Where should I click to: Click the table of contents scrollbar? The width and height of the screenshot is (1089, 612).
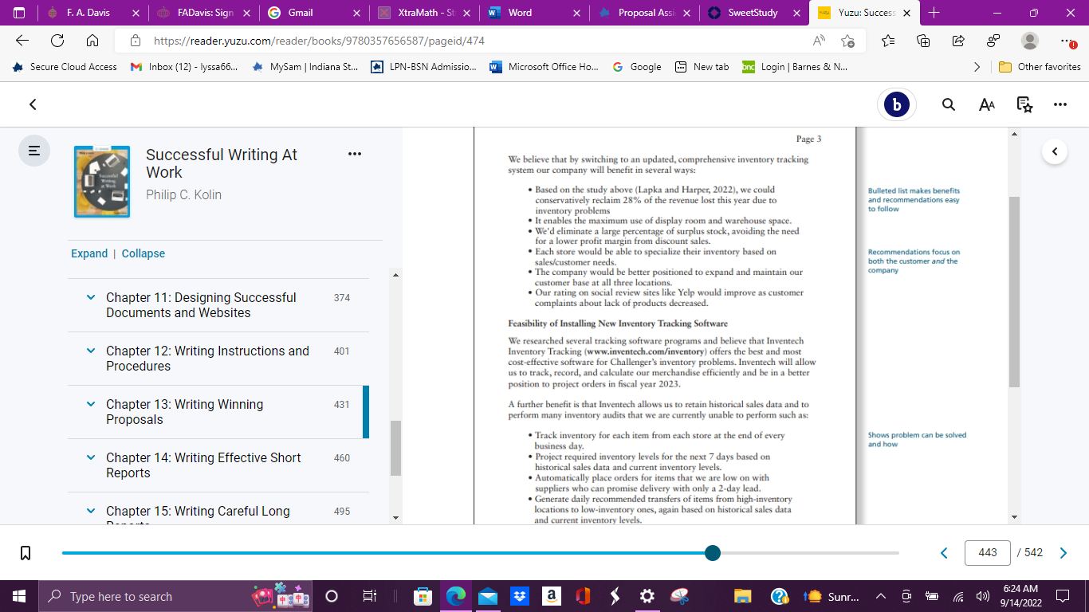pos(395,448)
